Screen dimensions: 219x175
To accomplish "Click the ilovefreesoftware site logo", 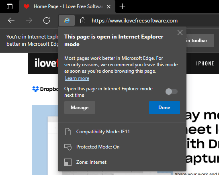I will (x=46, y=63).
